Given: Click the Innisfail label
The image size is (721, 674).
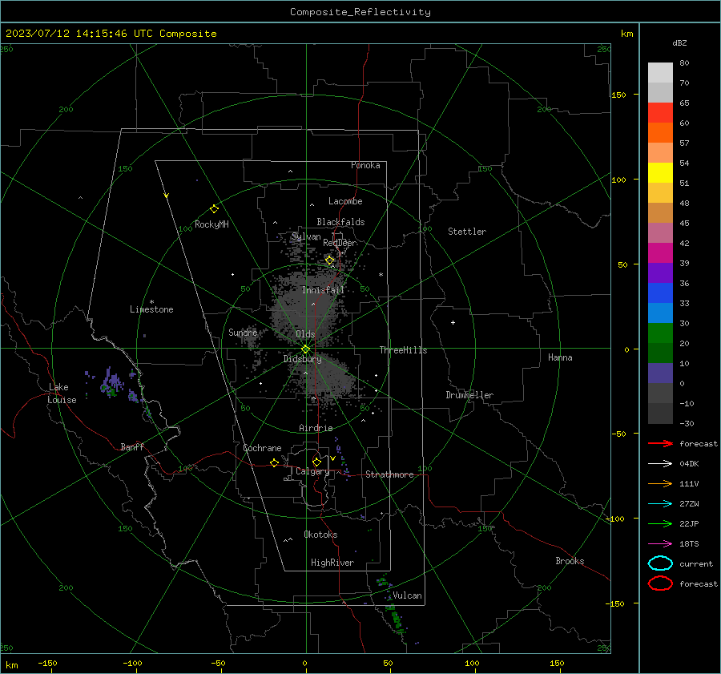Looking at the screenshot, I should pos(323,290).
